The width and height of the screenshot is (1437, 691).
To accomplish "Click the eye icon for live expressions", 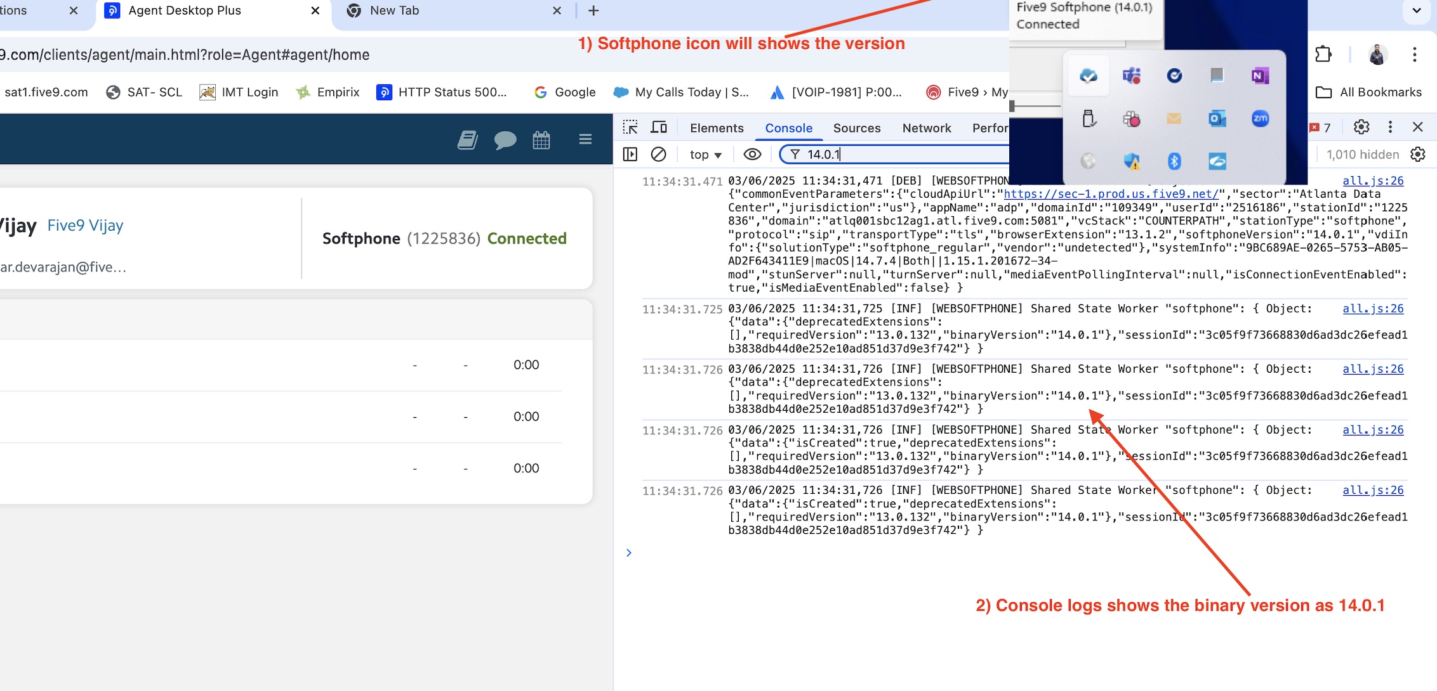I will tap(752, 154).
